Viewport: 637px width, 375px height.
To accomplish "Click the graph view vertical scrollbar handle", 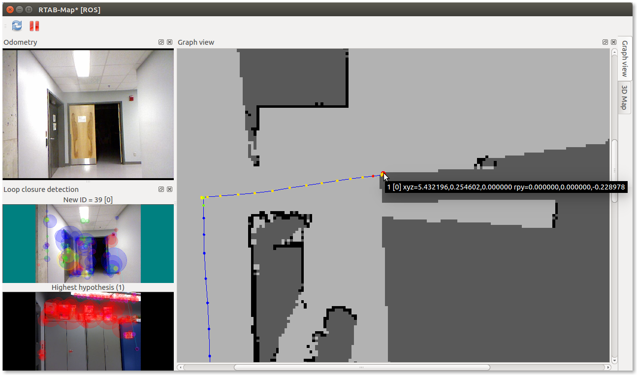I will [614, 171].
